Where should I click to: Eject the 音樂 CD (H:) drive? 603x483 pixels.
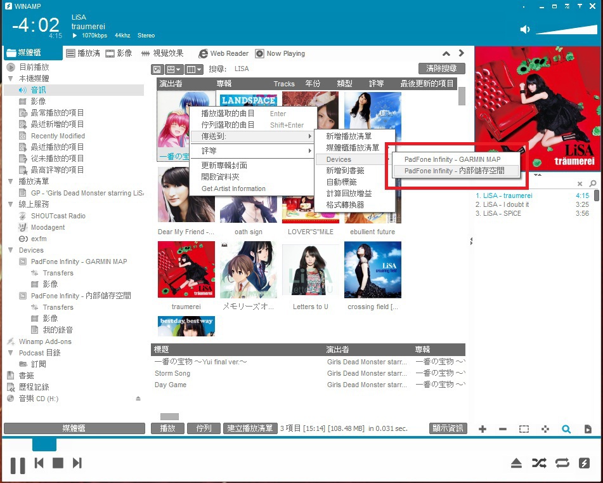(138, 399)
